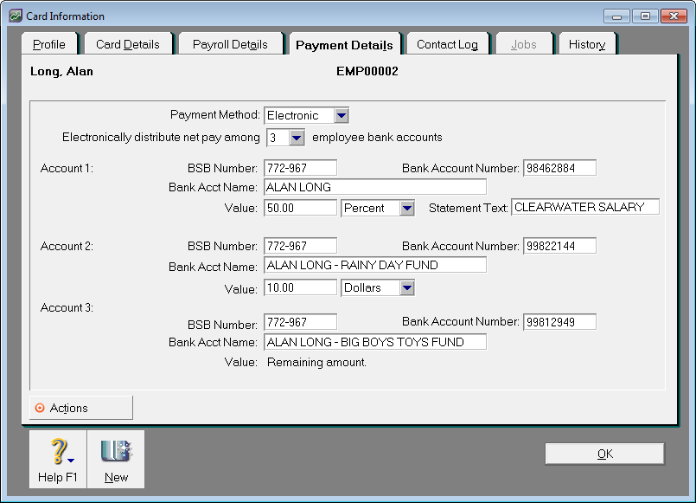Edit the Statement Text CLEARWATER SALARY field
This screenshot has width=696, height=503.
[x=584, y=207]
